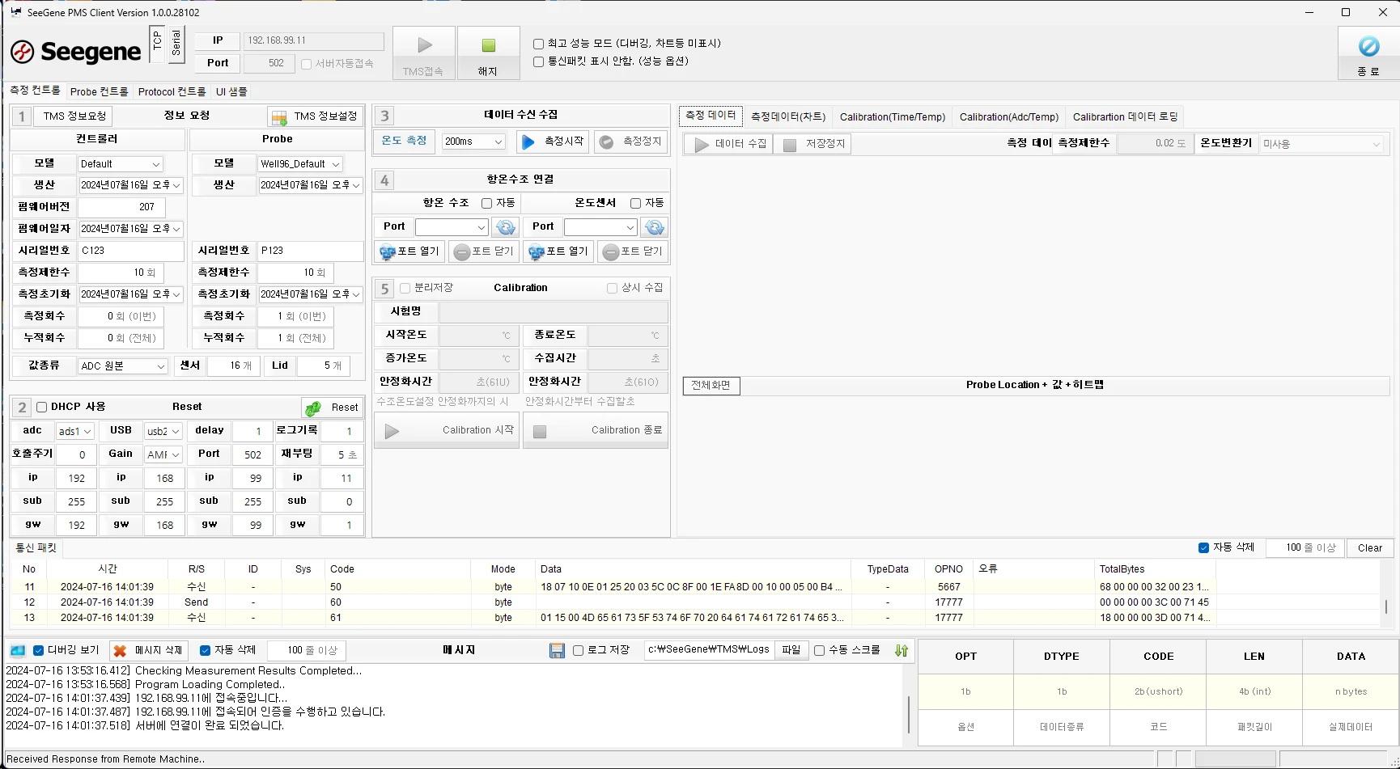Click 메시지 삭제 red X button
This screenshot has width=1400, height=769.
pos(147,650)
